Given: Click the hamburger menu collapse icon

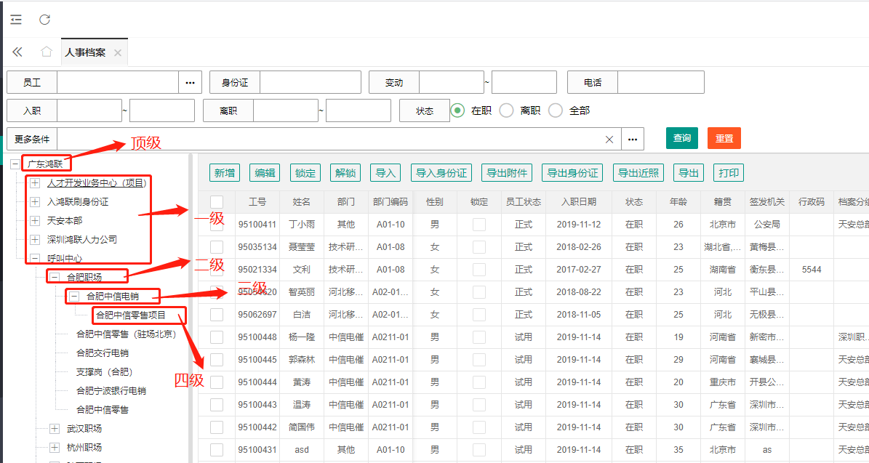Looking at the screenshot, I should [x=16, y=20].
